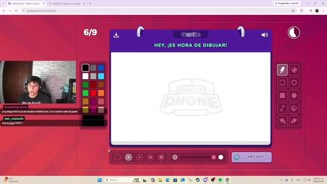Open Discord from the taskbar

[205, 180]
